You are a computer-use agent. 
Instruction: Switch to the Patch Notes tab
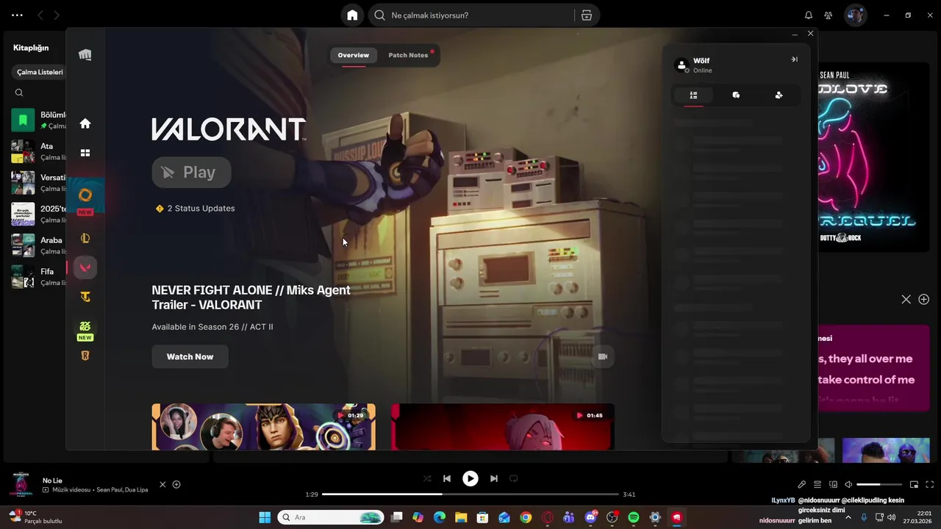pyautogui.click(x=408, y=55)
